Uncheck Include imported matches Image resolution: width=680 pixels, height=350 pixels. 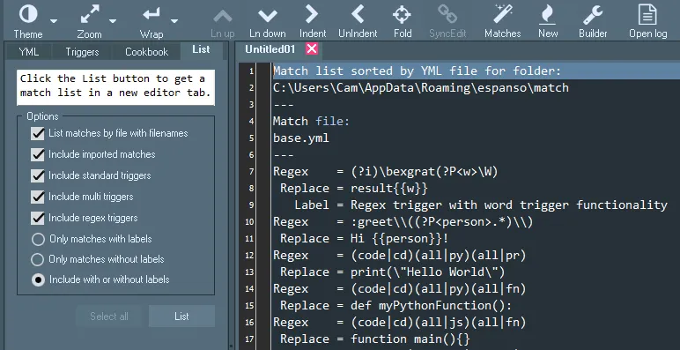click(38, 154)
